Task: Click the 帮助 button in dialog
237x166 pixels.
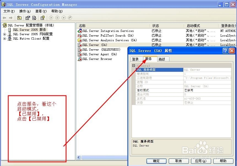Action: pyautogui.click(x=223, y=161)
